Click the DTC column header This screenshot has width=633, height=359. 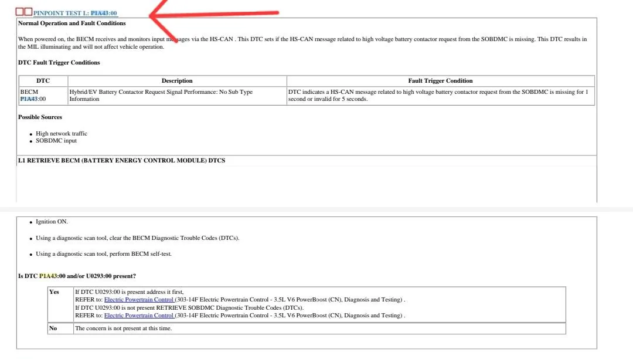click(x=43, y=81)
